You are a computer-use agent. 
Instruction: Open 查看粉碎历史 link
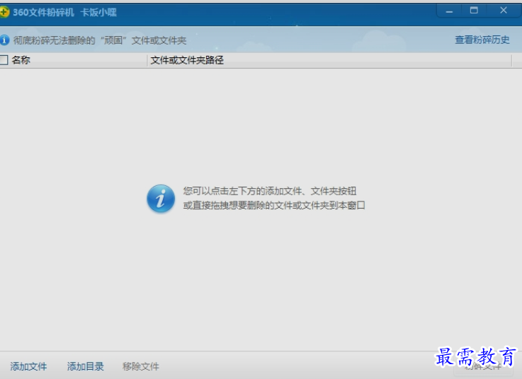pos(482,40)
